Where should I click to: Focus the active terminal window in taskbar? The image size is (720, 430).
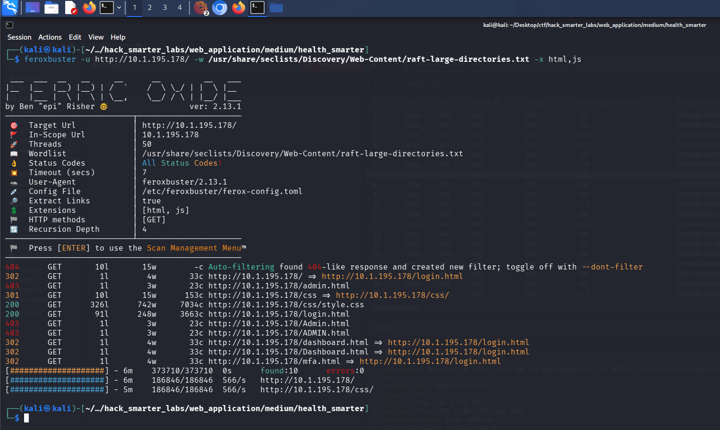coord(257,8)
